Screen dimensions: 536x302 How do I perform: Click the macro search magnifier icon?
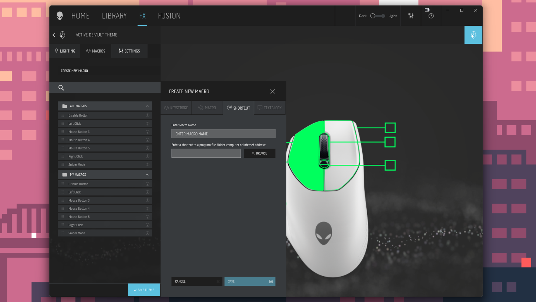(61, 88)
